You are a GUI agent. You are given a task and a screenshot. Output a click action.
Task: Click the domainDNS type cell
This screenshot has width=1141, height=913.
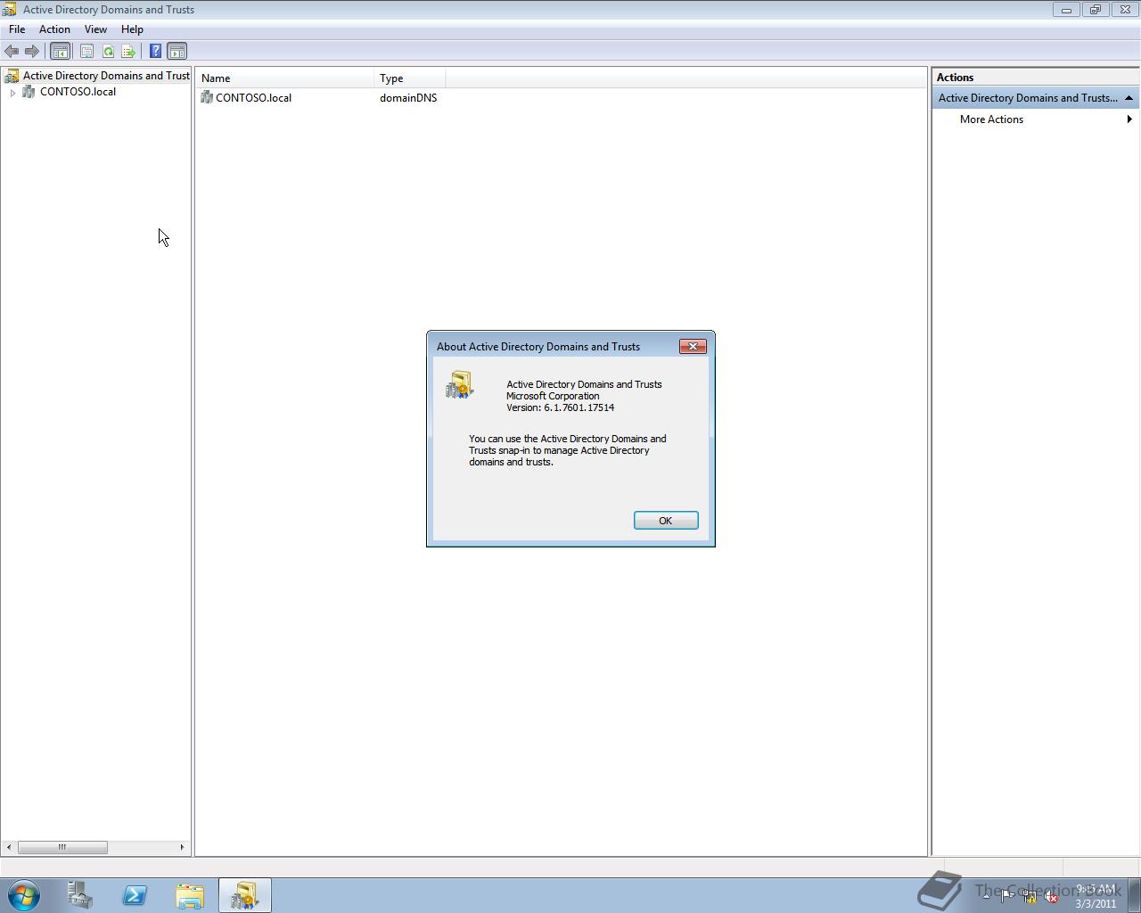pos(408,98)
